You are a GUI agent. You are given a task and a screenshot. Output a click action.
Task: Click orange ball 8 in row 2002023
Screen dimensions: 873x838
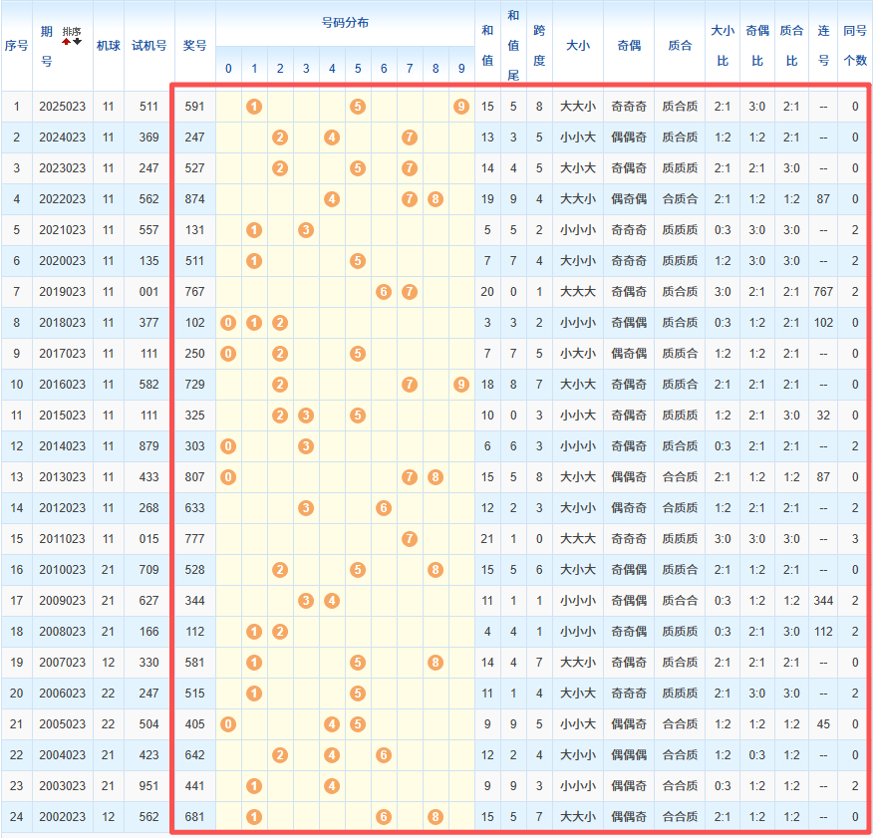[x=436, y=817]
